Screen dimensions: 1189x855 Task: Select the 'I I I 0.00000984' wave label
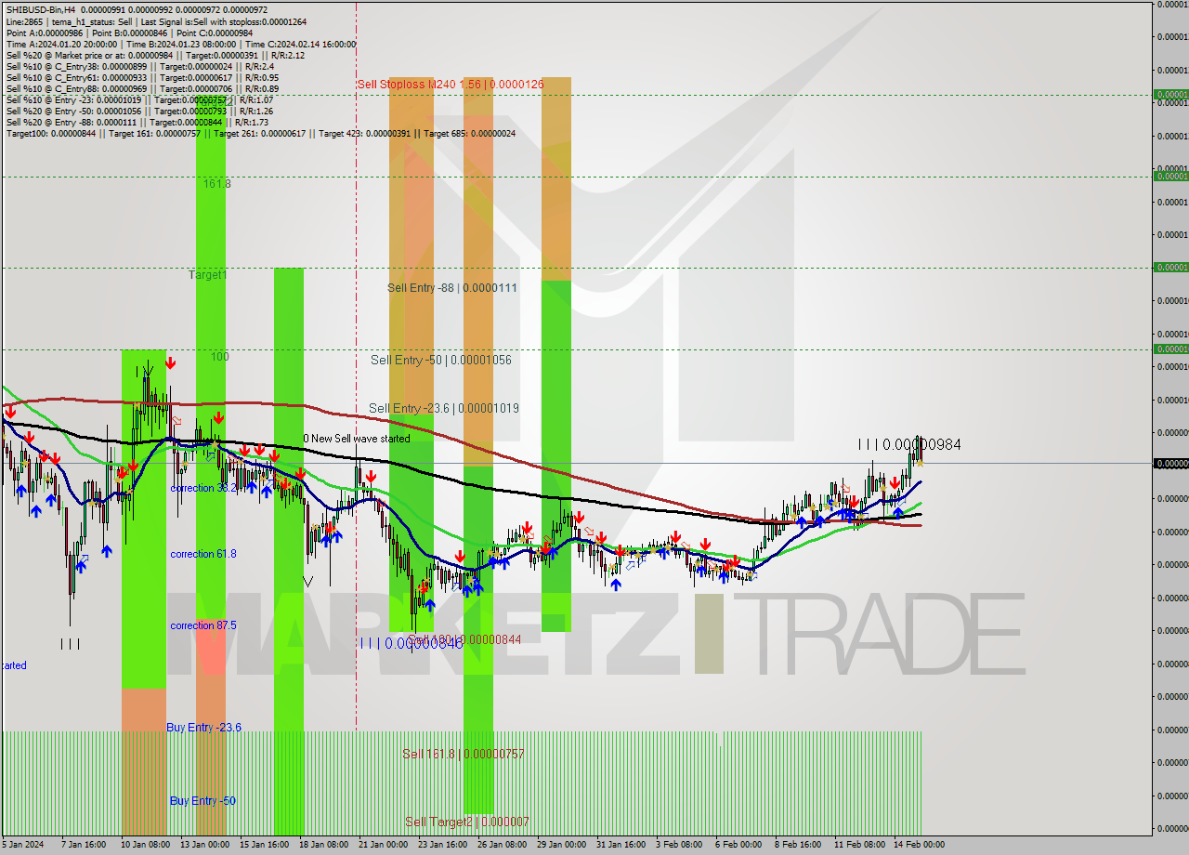(909, 445)
